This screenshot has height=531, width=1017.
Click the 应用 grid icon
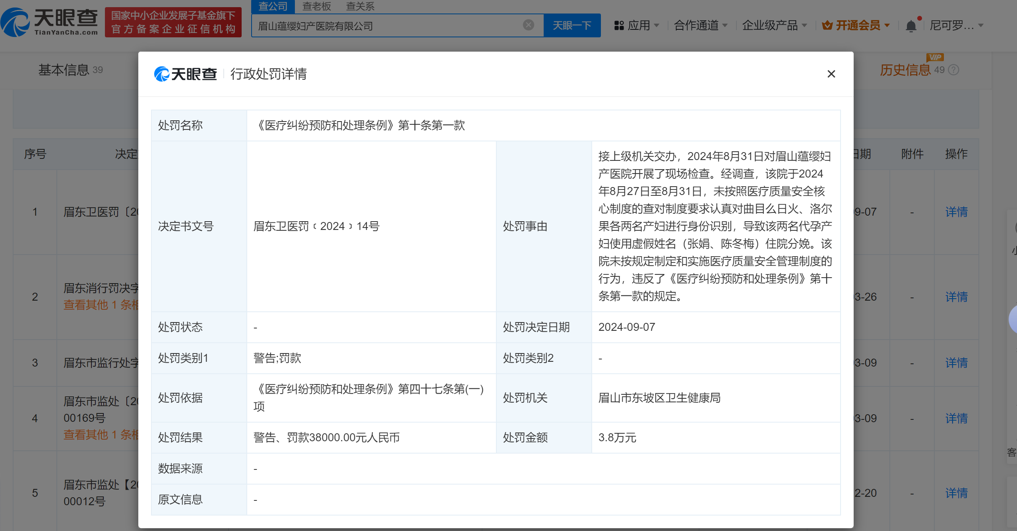[x=619, y=26]
